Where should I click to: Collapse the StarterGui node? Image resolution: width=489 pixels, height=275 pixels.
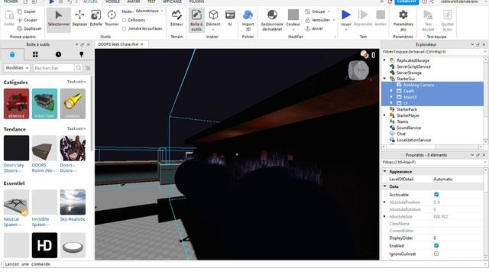pos(384,79)
